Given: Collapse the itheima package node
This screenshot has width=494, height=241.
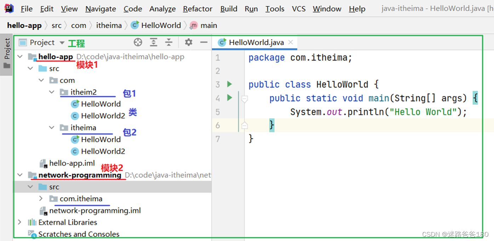Looking at the screenshot, I should click(52, 127).
